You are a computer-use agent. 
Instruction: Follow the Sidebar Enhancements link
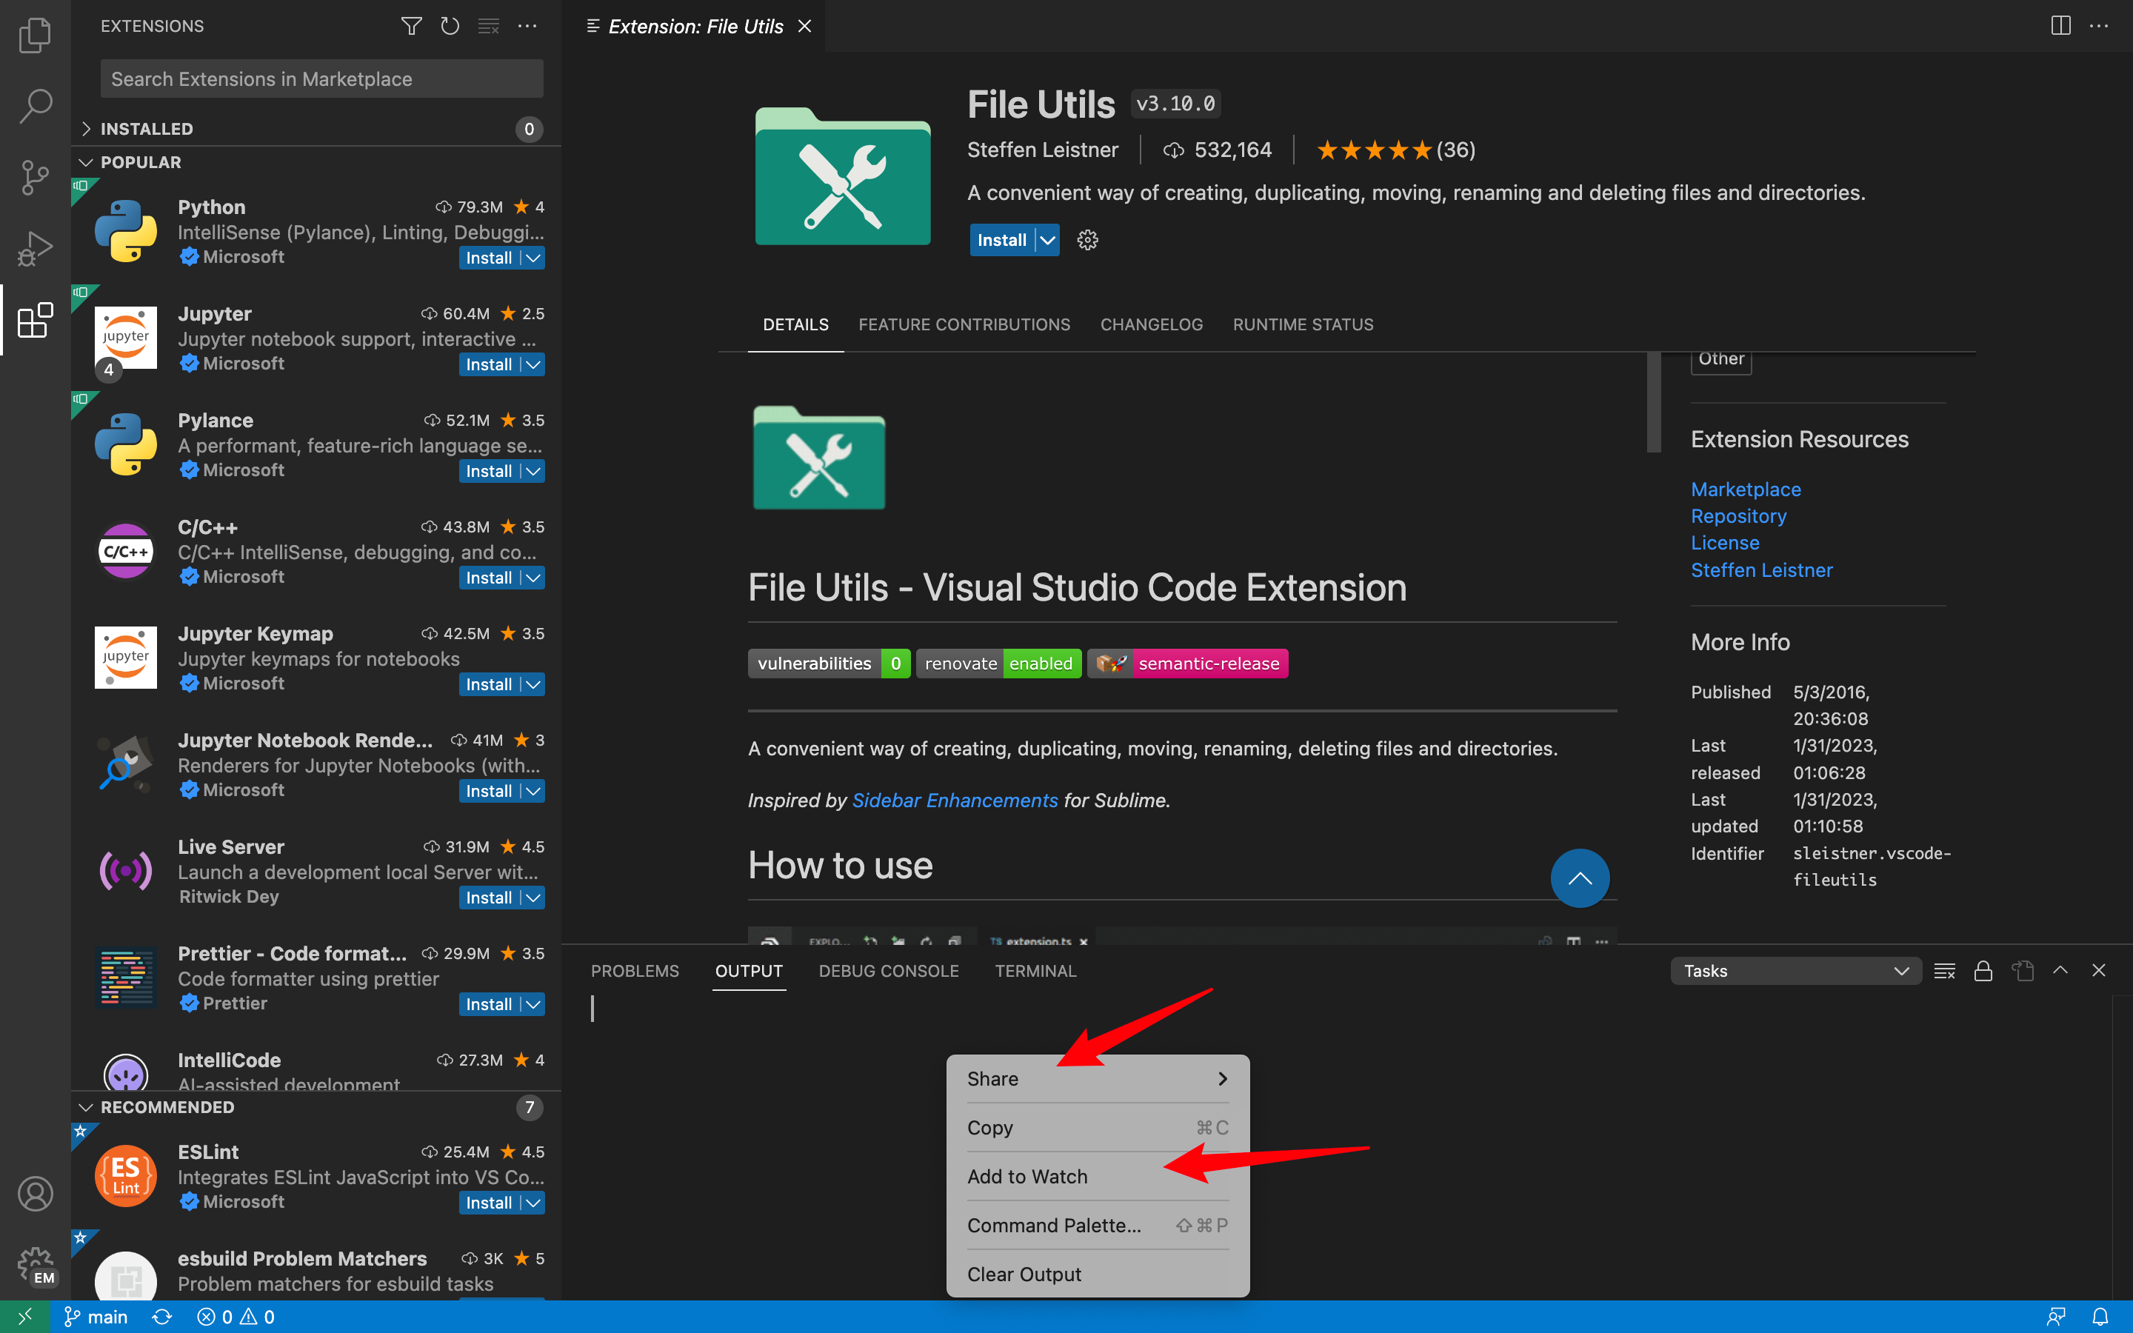click(955, 801)
